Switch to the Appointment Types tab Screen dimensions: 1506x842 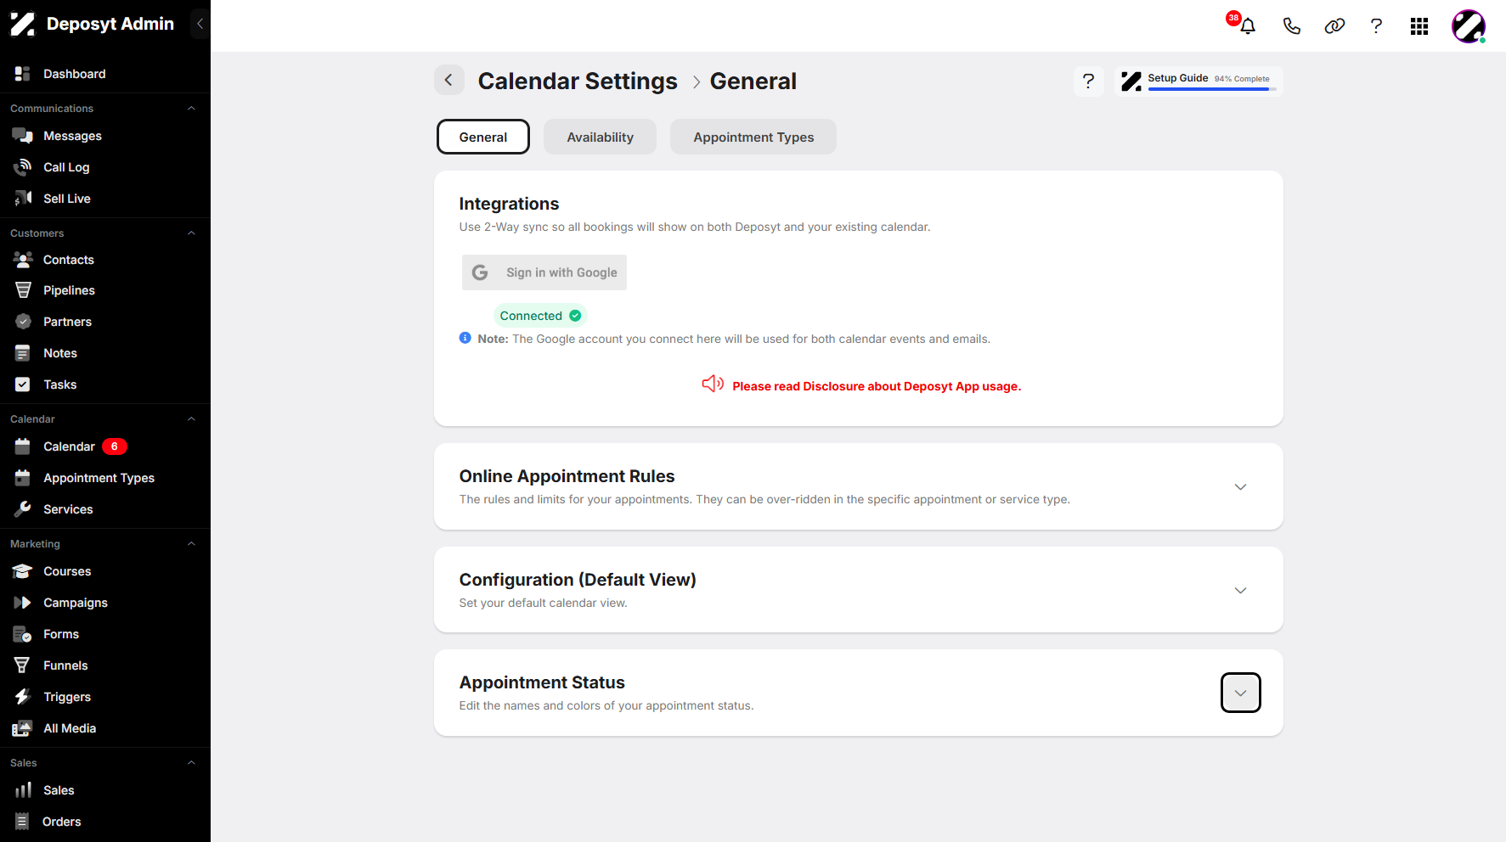coord(753,137)
